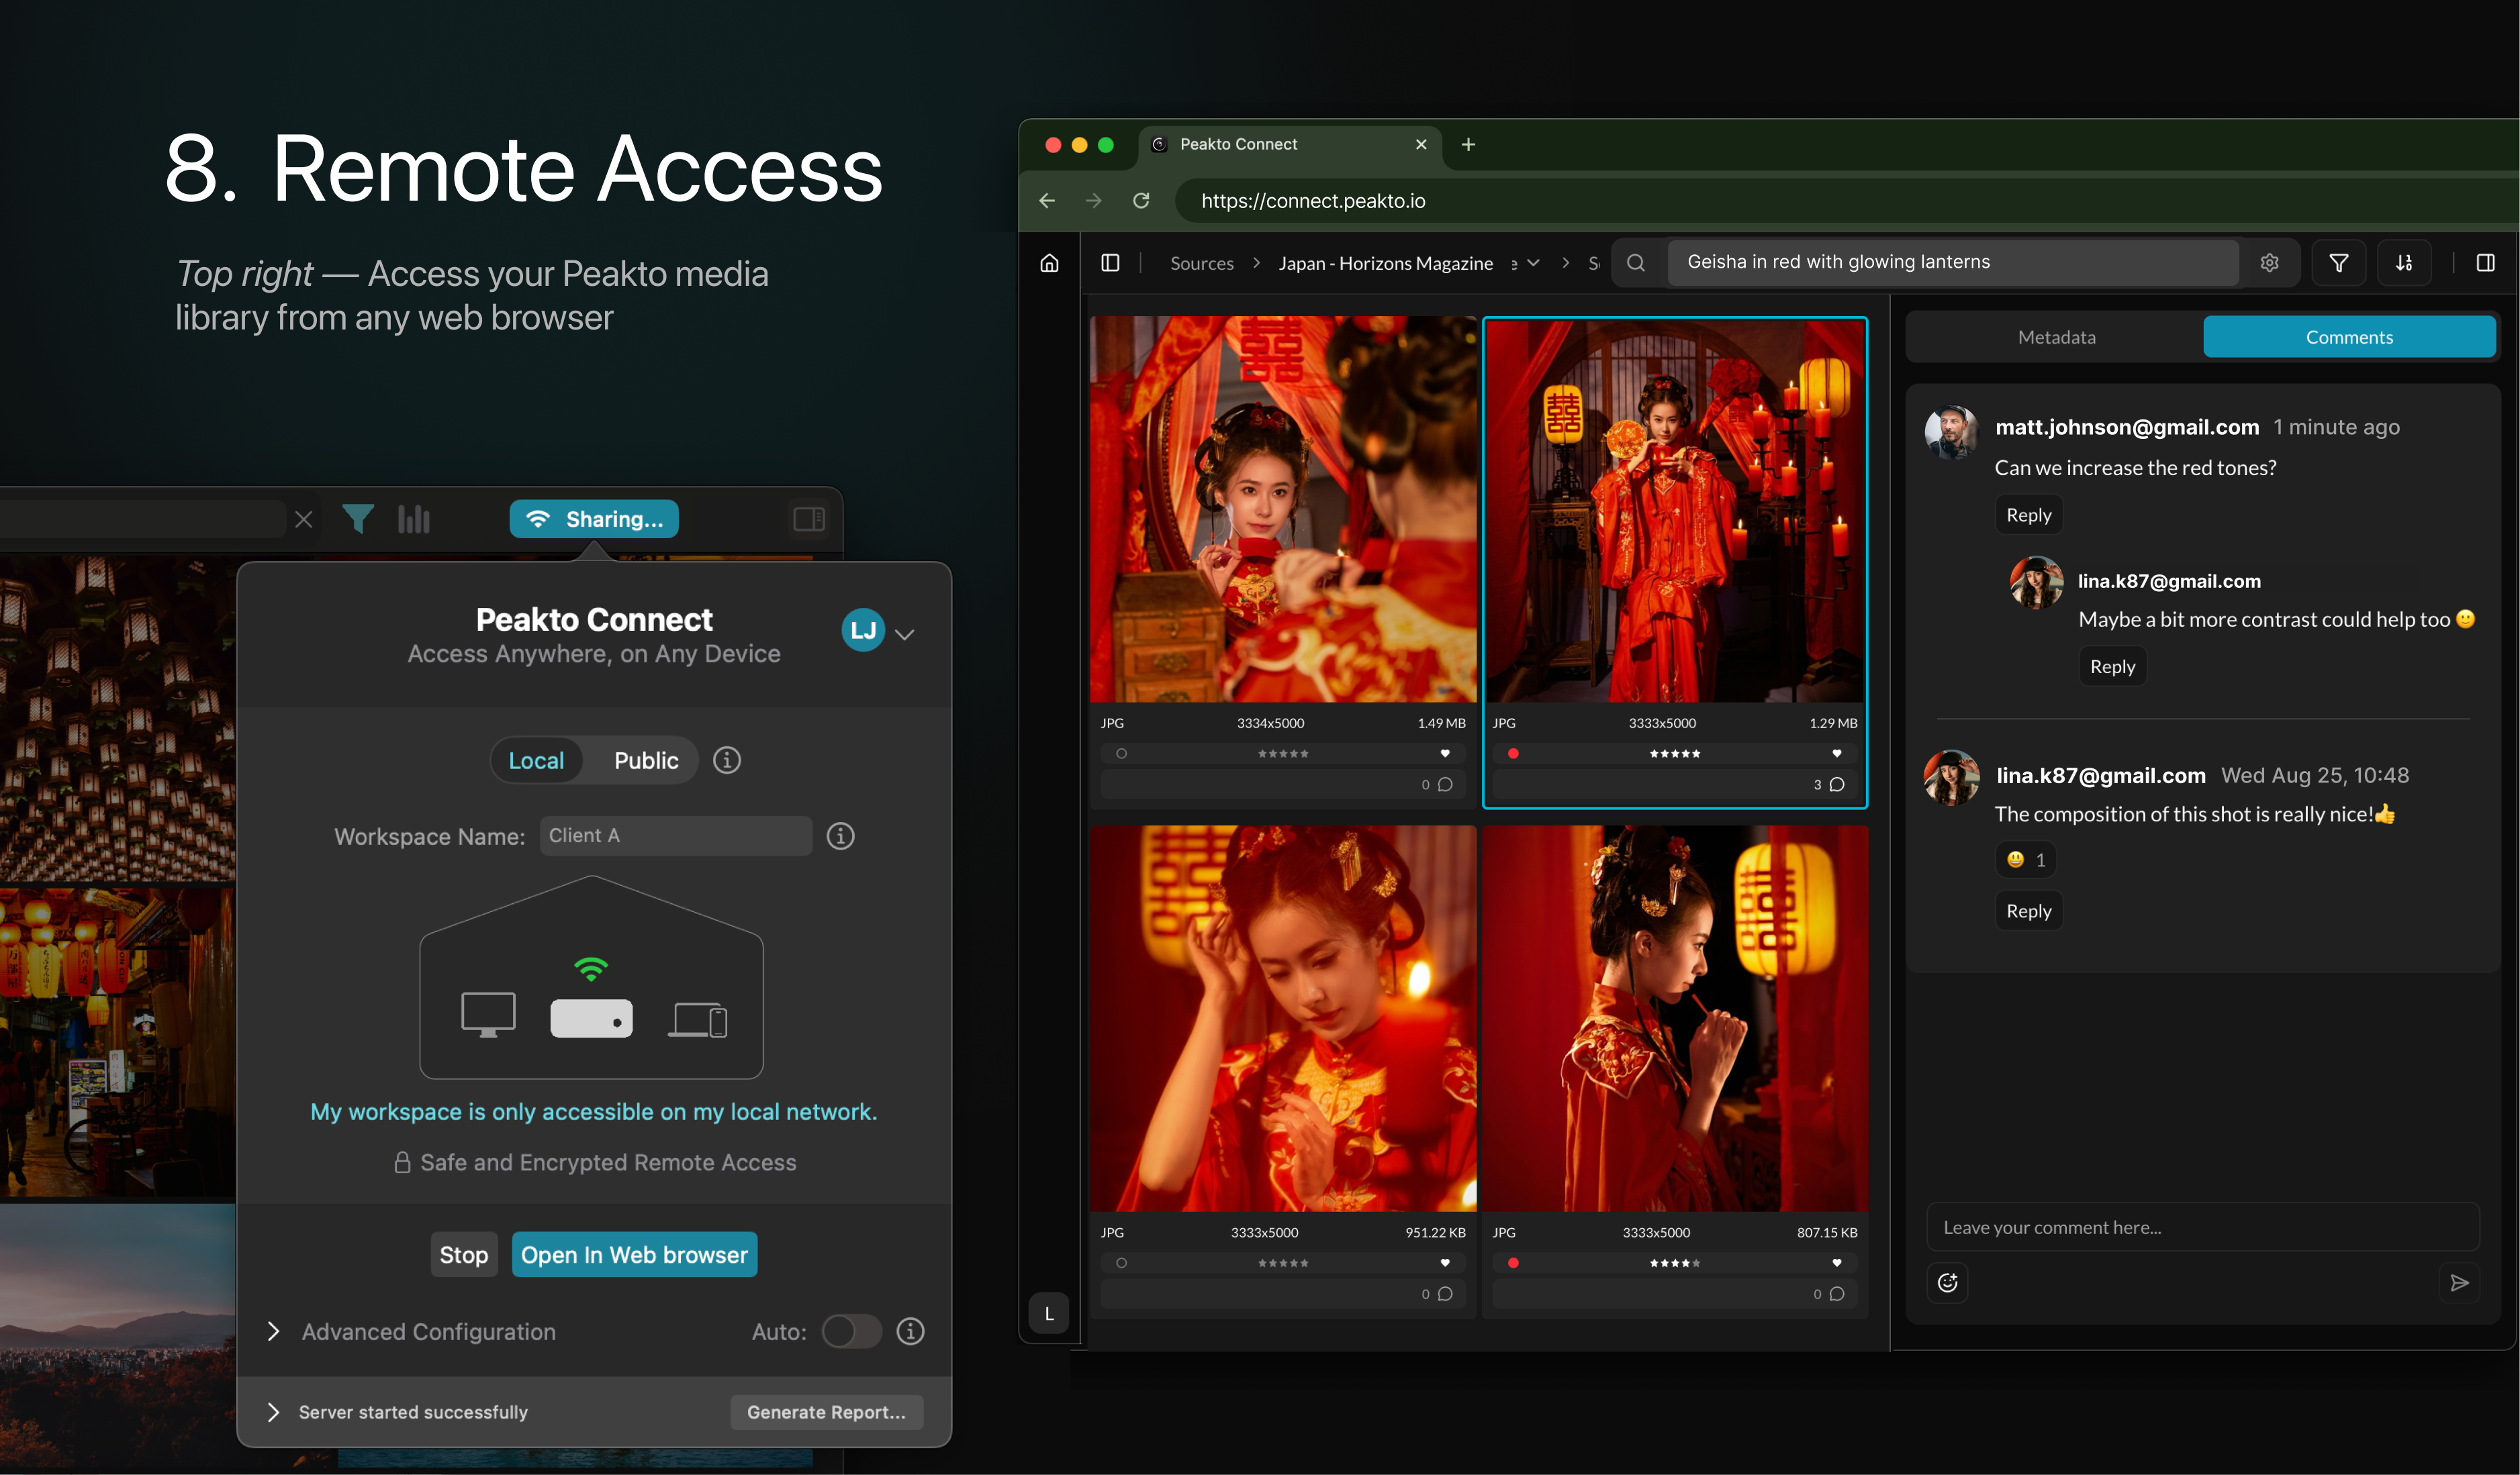Image resolution: width=2520 pixels, height=1475 pixels.
Task: Send comment with the paper plane icon
Action: click(2459, 1283)
